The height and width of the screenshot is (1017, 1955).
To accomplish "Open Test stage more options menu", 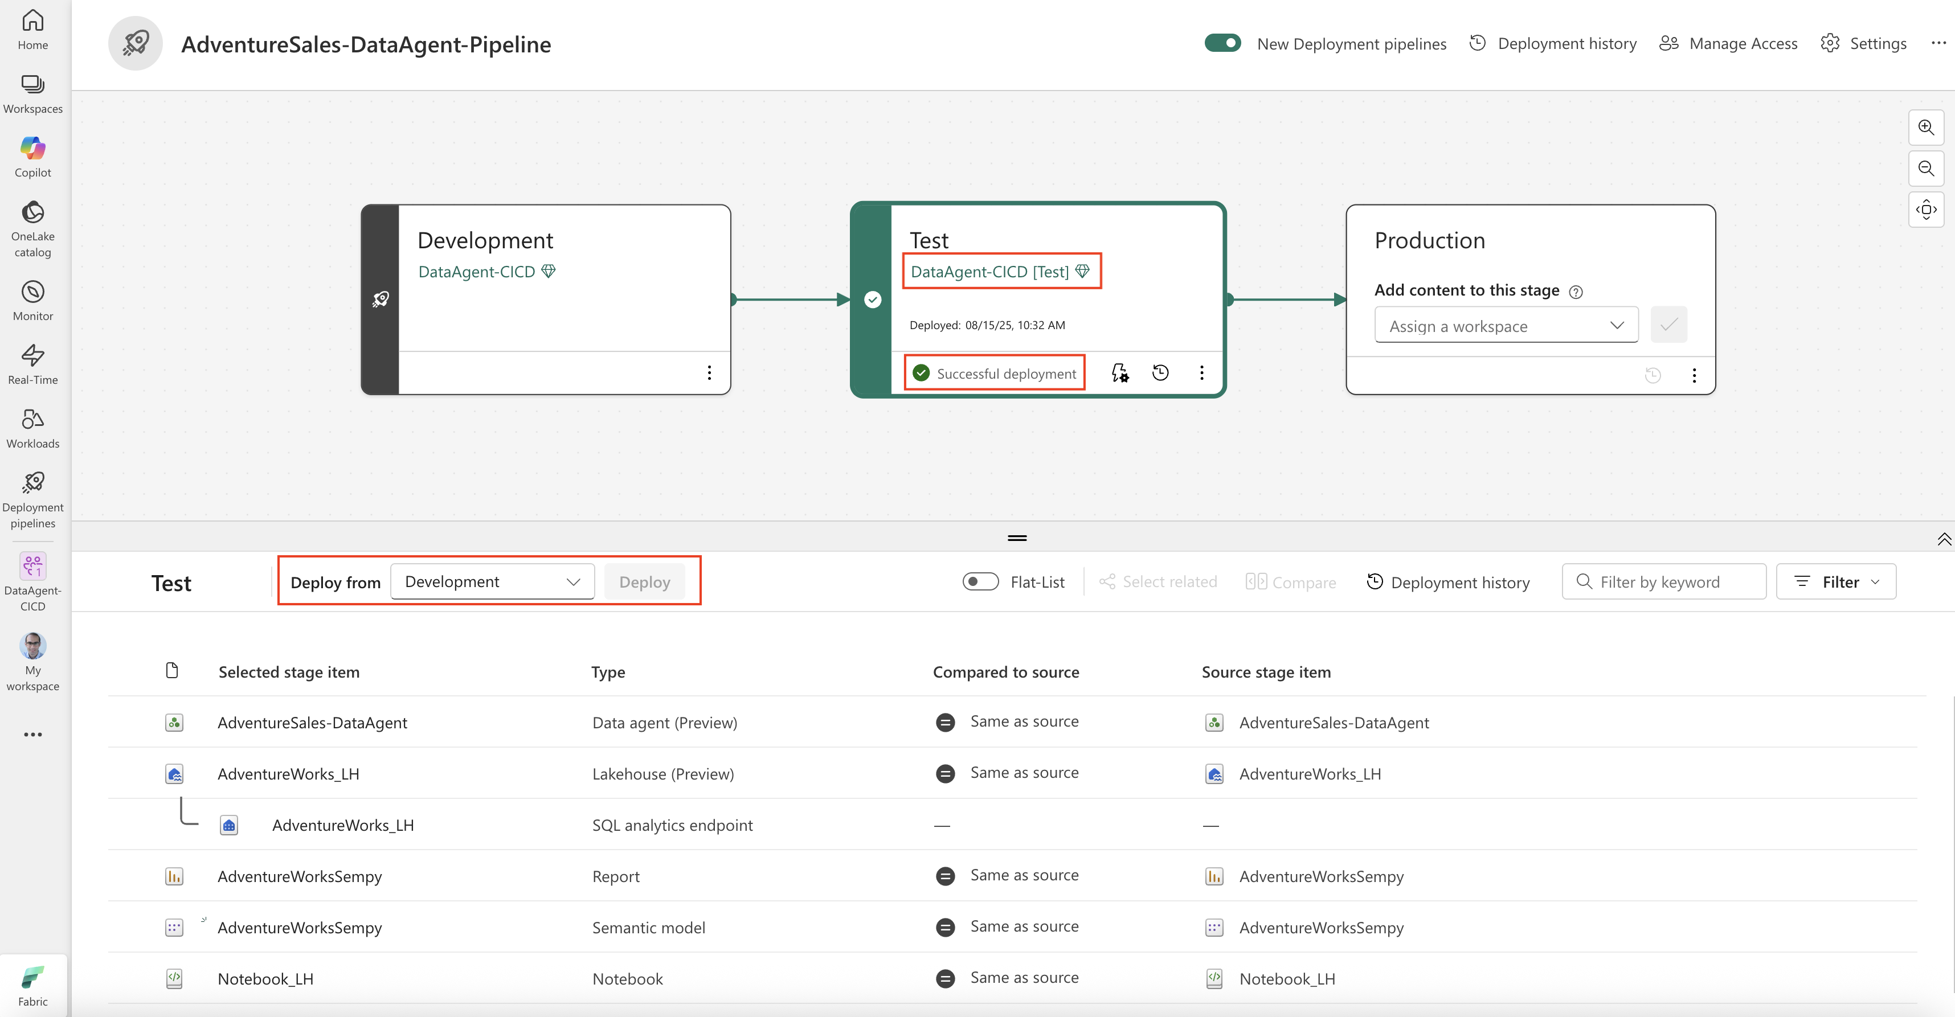I will pos(1201,372).
